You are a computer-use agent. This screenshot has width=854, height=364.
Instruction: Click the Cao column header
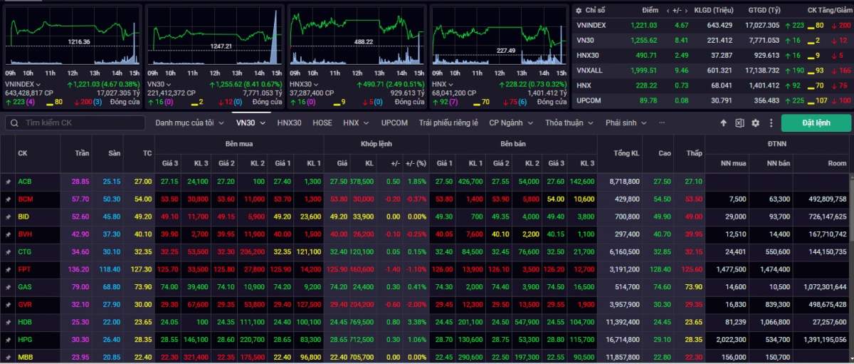[x=665, y=153]
